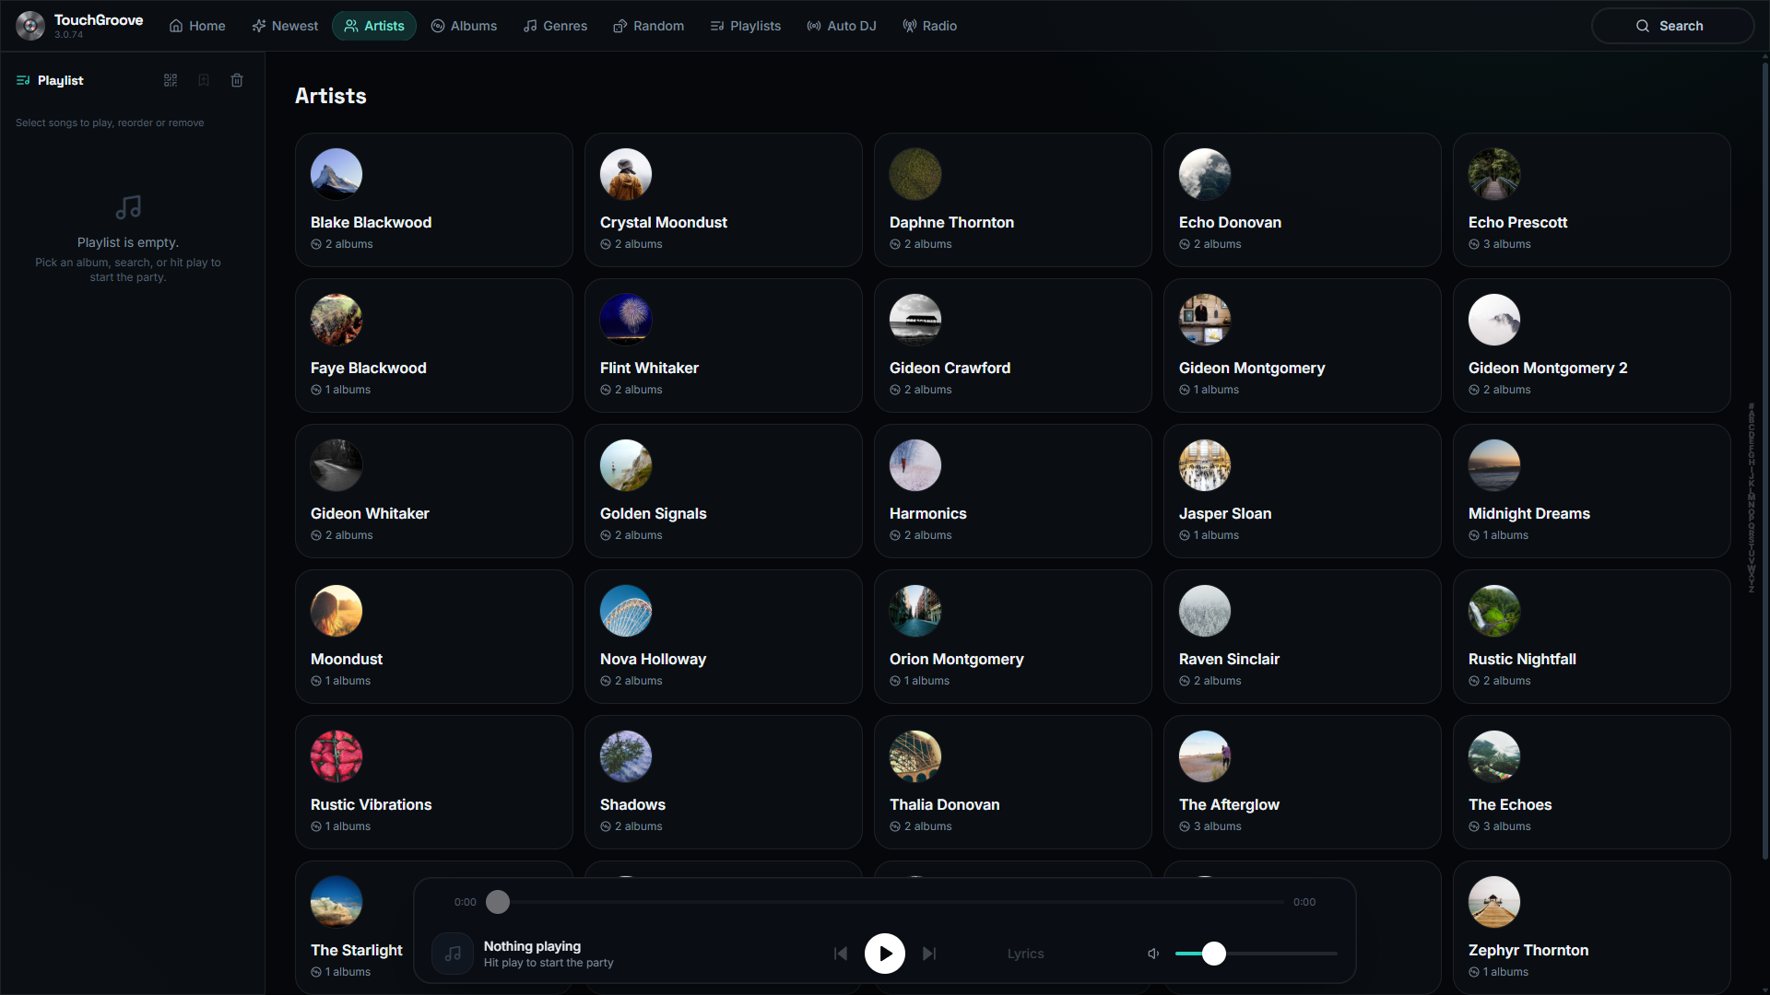Open the Echo Prescott artist card
This screenshot has height=995, width=1770.
(x=1592, y=200)
